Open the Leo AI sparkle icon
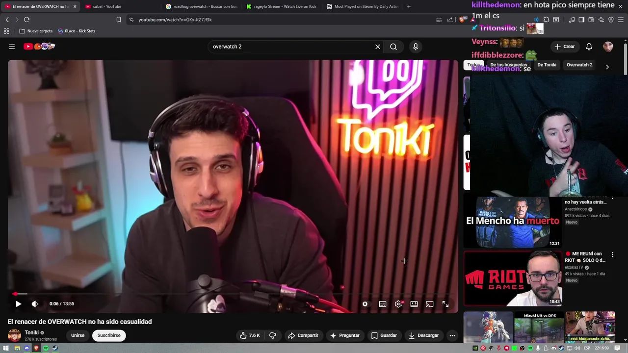This screenshot has width=628, height=353. click(x=601, y=20)
